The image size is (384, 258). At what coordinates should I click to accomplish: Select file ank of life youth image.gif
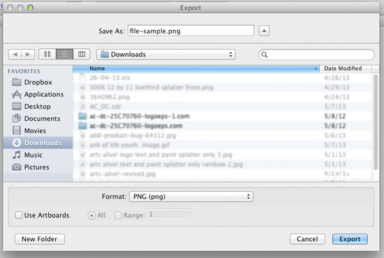point(130,145)
